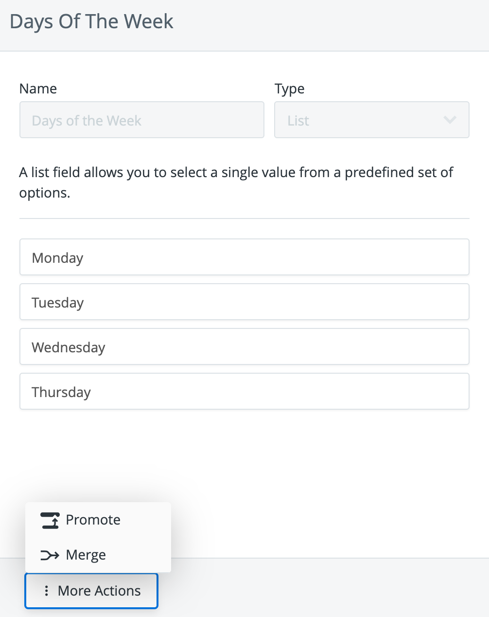This screenshot has width=489, height=617.
Task: Click the Days of the Week name field
Action: (x=142, y=120)
